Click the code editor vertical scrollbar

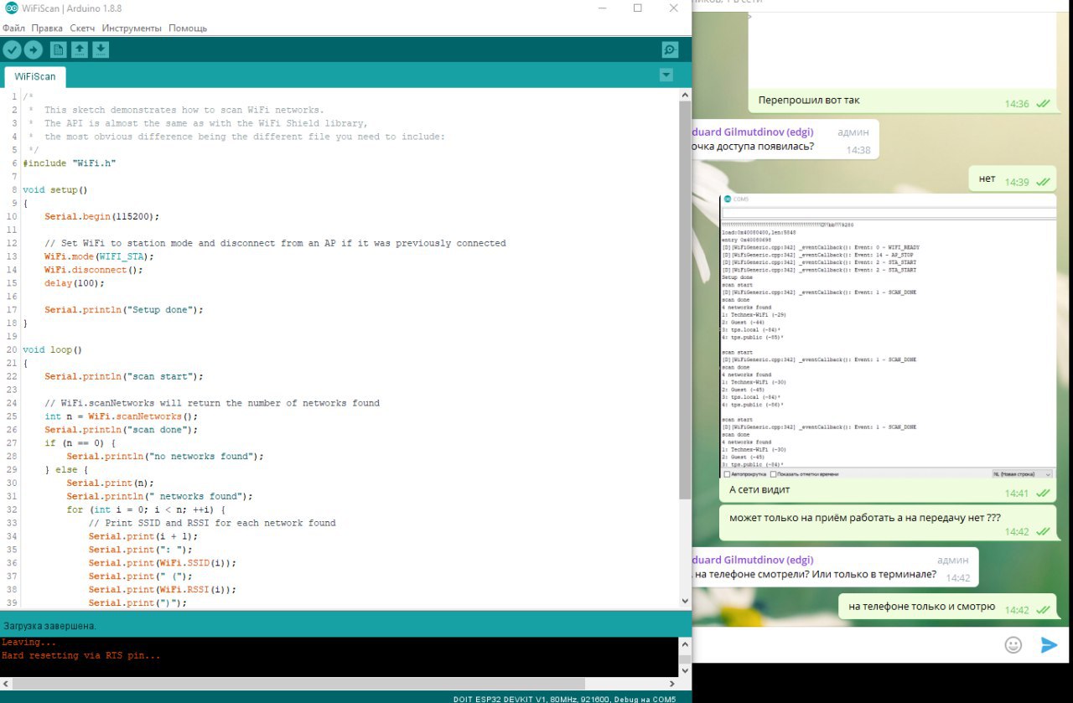pos(685,299)
